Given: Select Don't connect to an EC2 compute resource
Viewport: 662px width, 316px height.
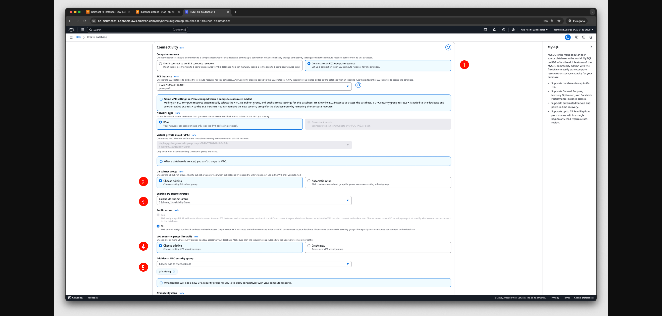Looking at the screenshot, I should 229,65.
